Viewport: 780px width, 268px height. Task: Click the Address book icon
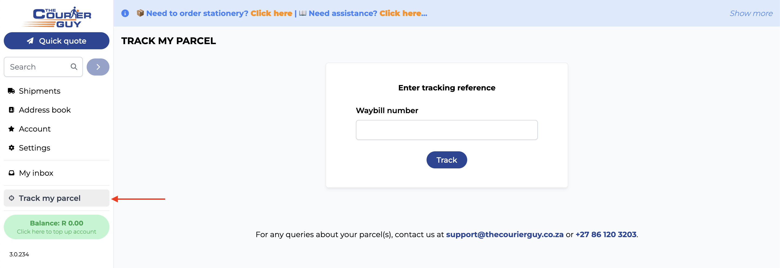click(x=11, y=110)
